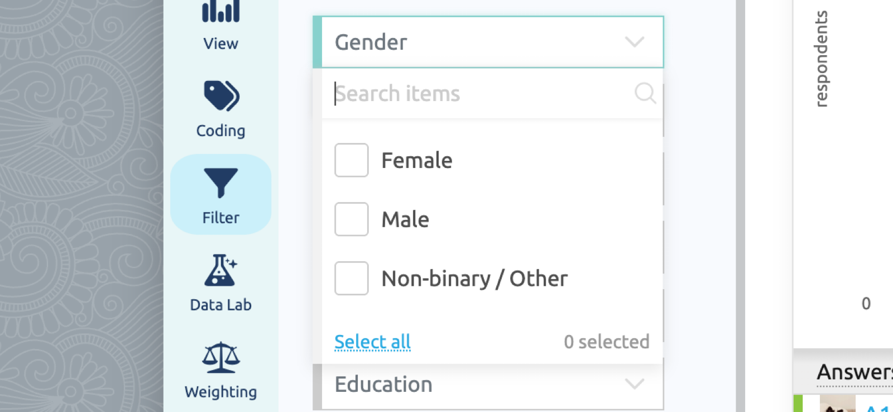Check the Male checkbox
The width and height of the screenshot is (893, 412).
click(351, 219)
